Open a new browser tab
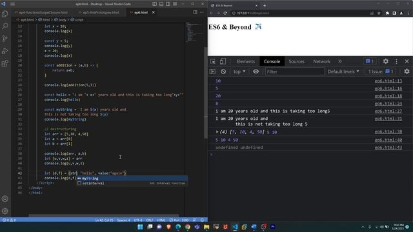Image resolution: width=413 pixels, height=232 pixels. [x=265, y=5]
